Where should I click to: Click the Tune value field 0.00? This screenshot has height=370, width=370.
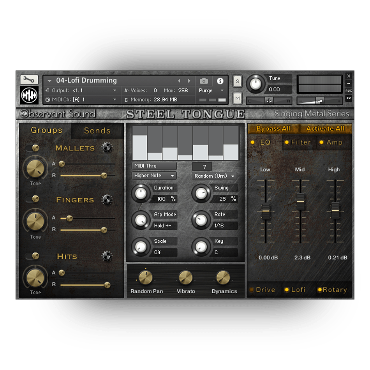pyautogui.click(x=279, y=90)
